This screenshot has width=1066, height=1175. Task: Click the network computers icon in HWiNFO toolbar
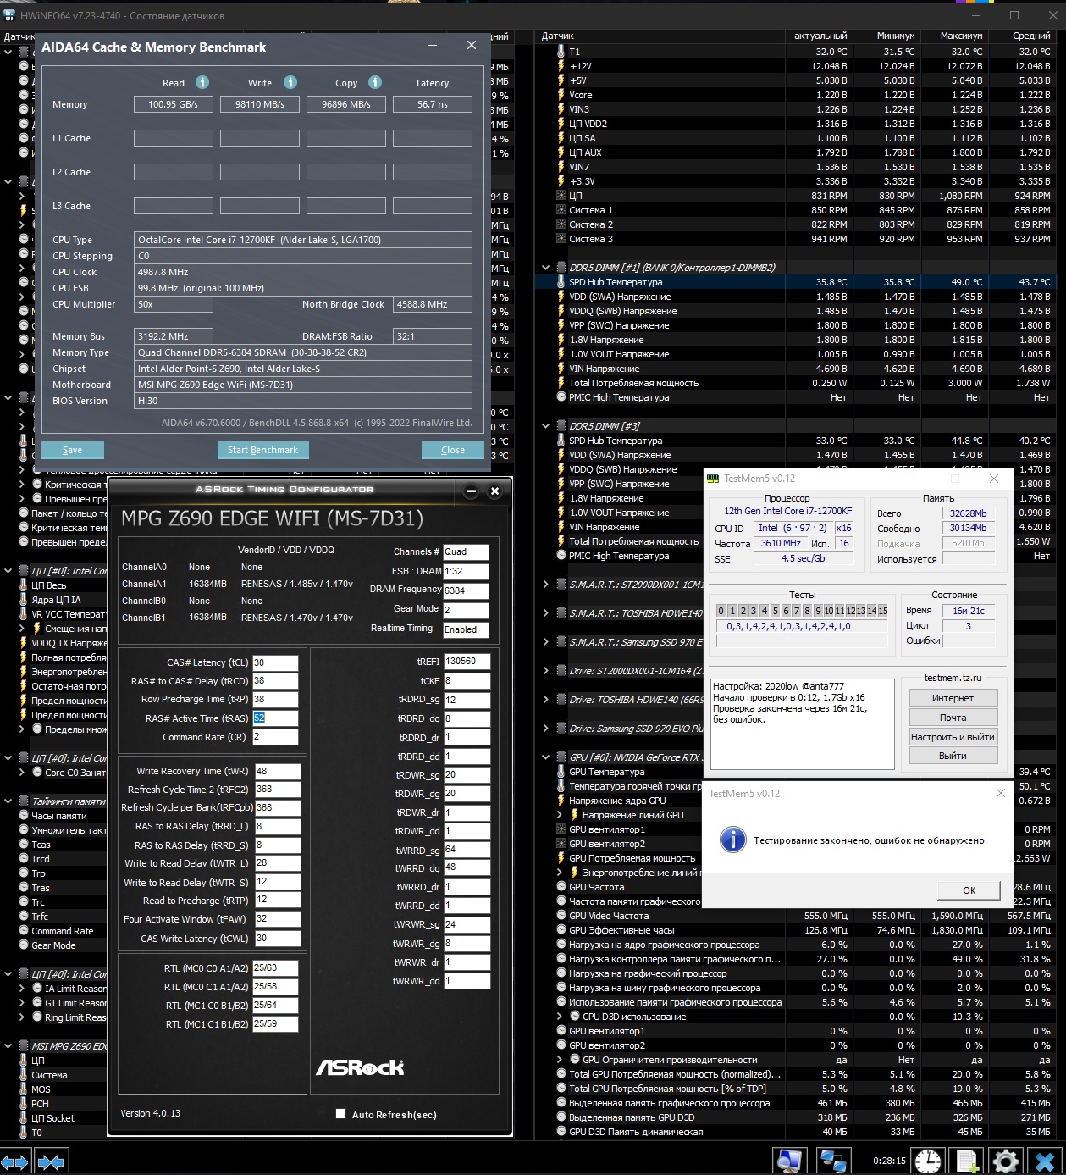(x=833, y=1161)
